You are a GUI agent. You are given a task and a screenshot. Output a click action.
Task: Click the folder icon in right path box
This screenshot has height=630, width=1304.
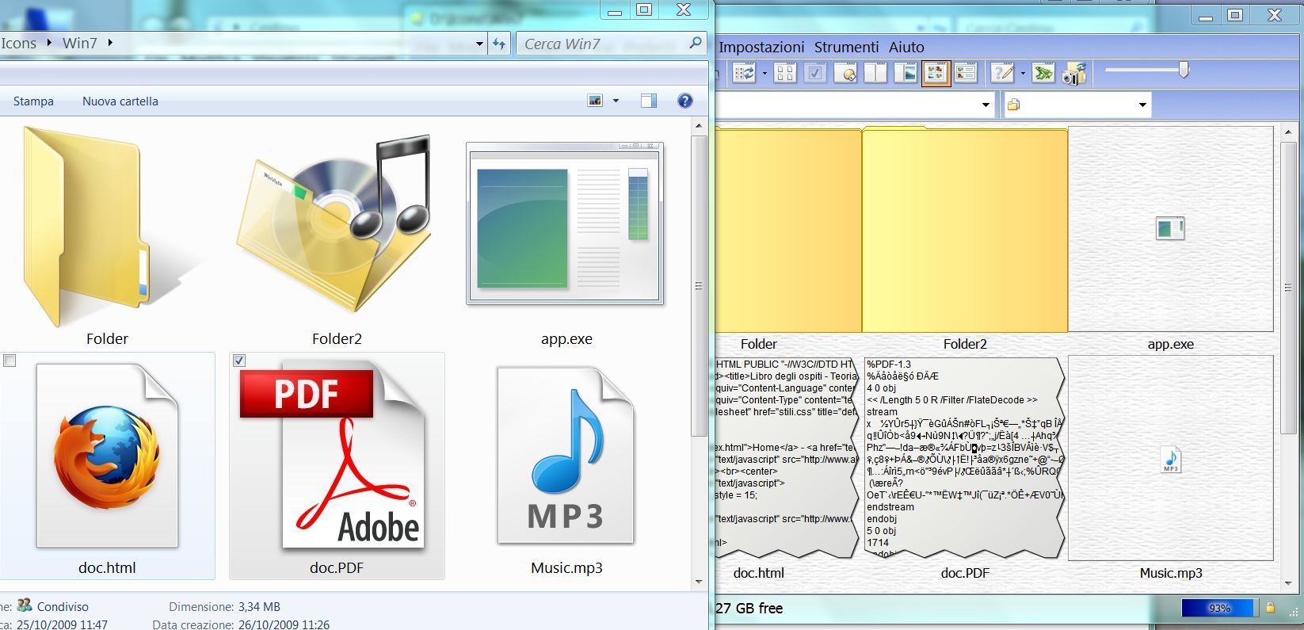tap(1013, 105)
